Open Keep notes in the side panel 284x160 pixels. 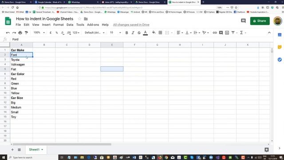click(x=280, y=47)
